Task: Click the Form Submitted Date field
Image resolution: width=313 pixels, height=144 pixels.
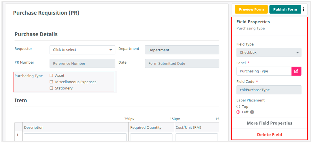Action: [x=182, y=64]
